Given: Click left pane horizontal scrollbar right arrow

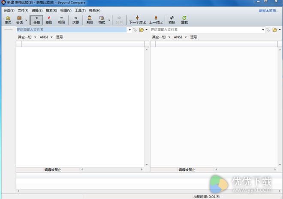Looking at the screenshot, I should tap(141, 170).
